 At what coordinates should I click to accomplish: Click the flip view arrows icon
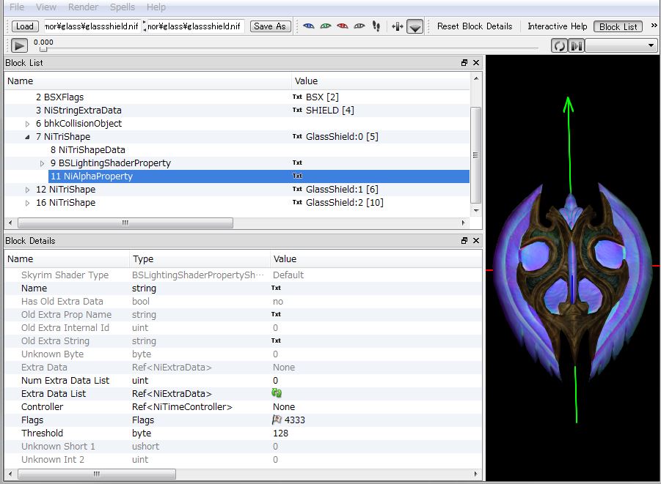pyautogui.click(x=397, y=26)
